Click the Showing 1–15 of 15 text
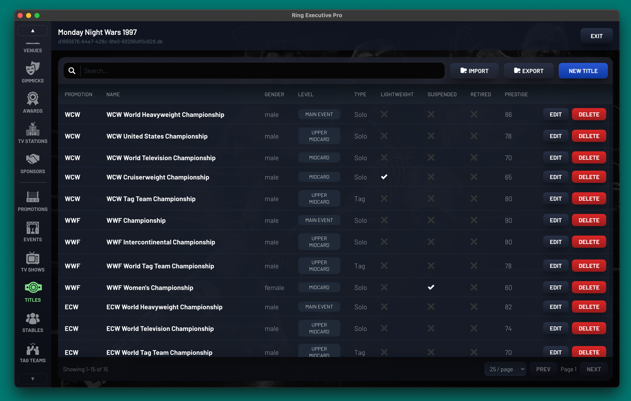The width and height of the screenshot is (631, 401). [x=86, y=369]
